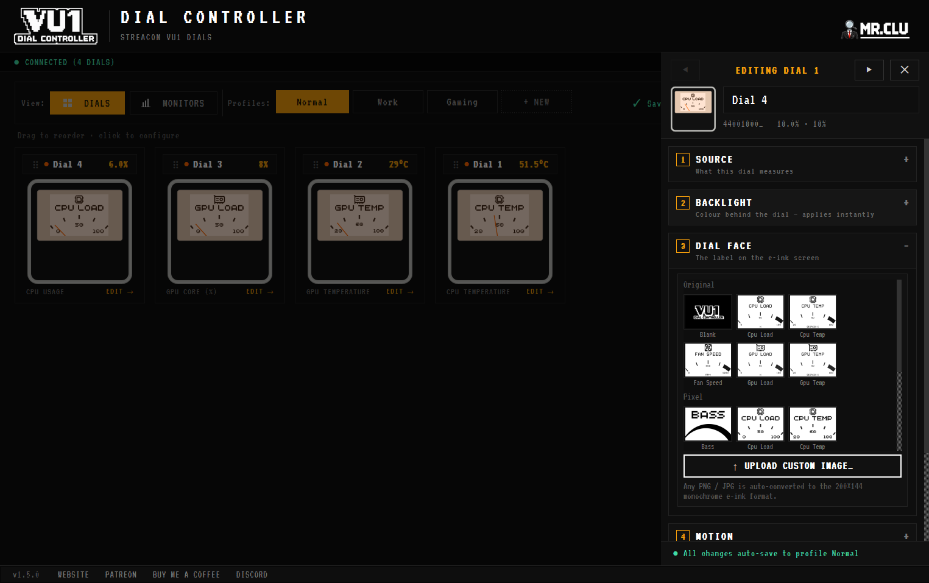The image size is (929, 583).
Task: Select the Pixel Cpu Temp dial face
Action: 813,424
